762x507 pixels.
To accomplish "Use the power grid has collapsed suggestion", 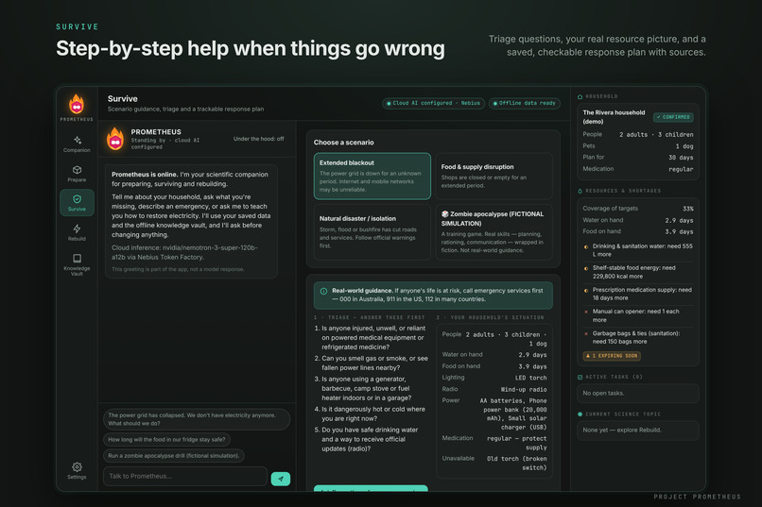I will click(x=197, y=419).
